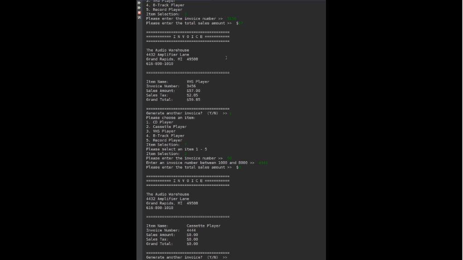The image size is (463, 260).
Task: Click the 'Sales Tax: $0.00' row
Action: [172, 239]
